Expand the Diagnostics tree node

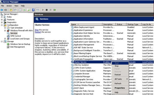pyautogui.click(x=2, y=22)
